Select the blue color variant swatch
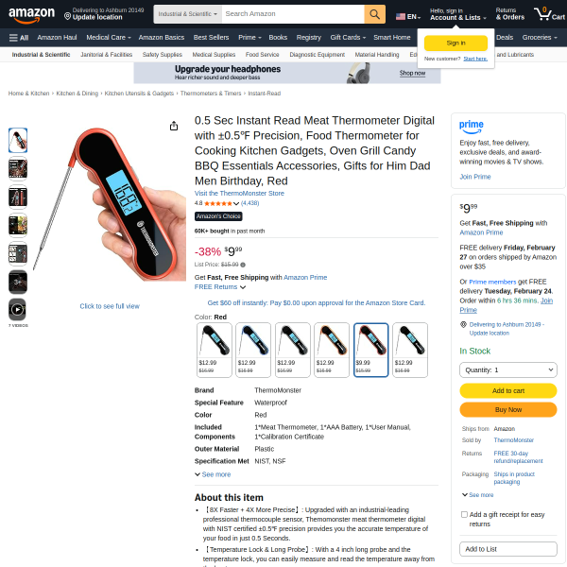 click(x=253, y=350)
